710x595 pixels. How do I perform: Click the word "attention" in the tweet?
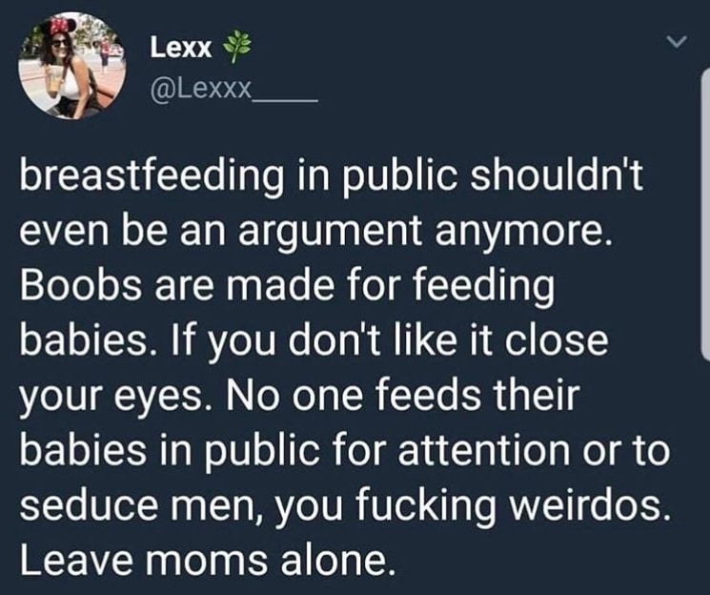coord(483,450)
